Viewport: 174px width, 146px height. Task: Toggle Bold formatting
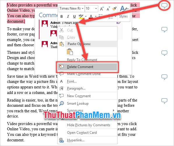pos(61,17)
